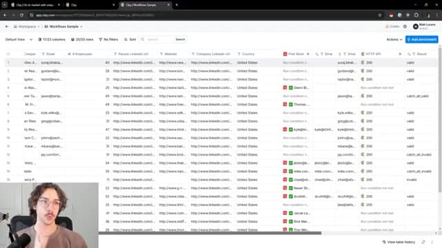Go back with the arrow beside Workspace
This screenshot has width=442, height=248.
(x=7, y=26)
